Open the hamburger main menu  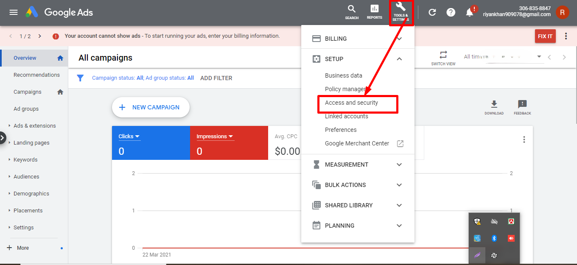14,12
